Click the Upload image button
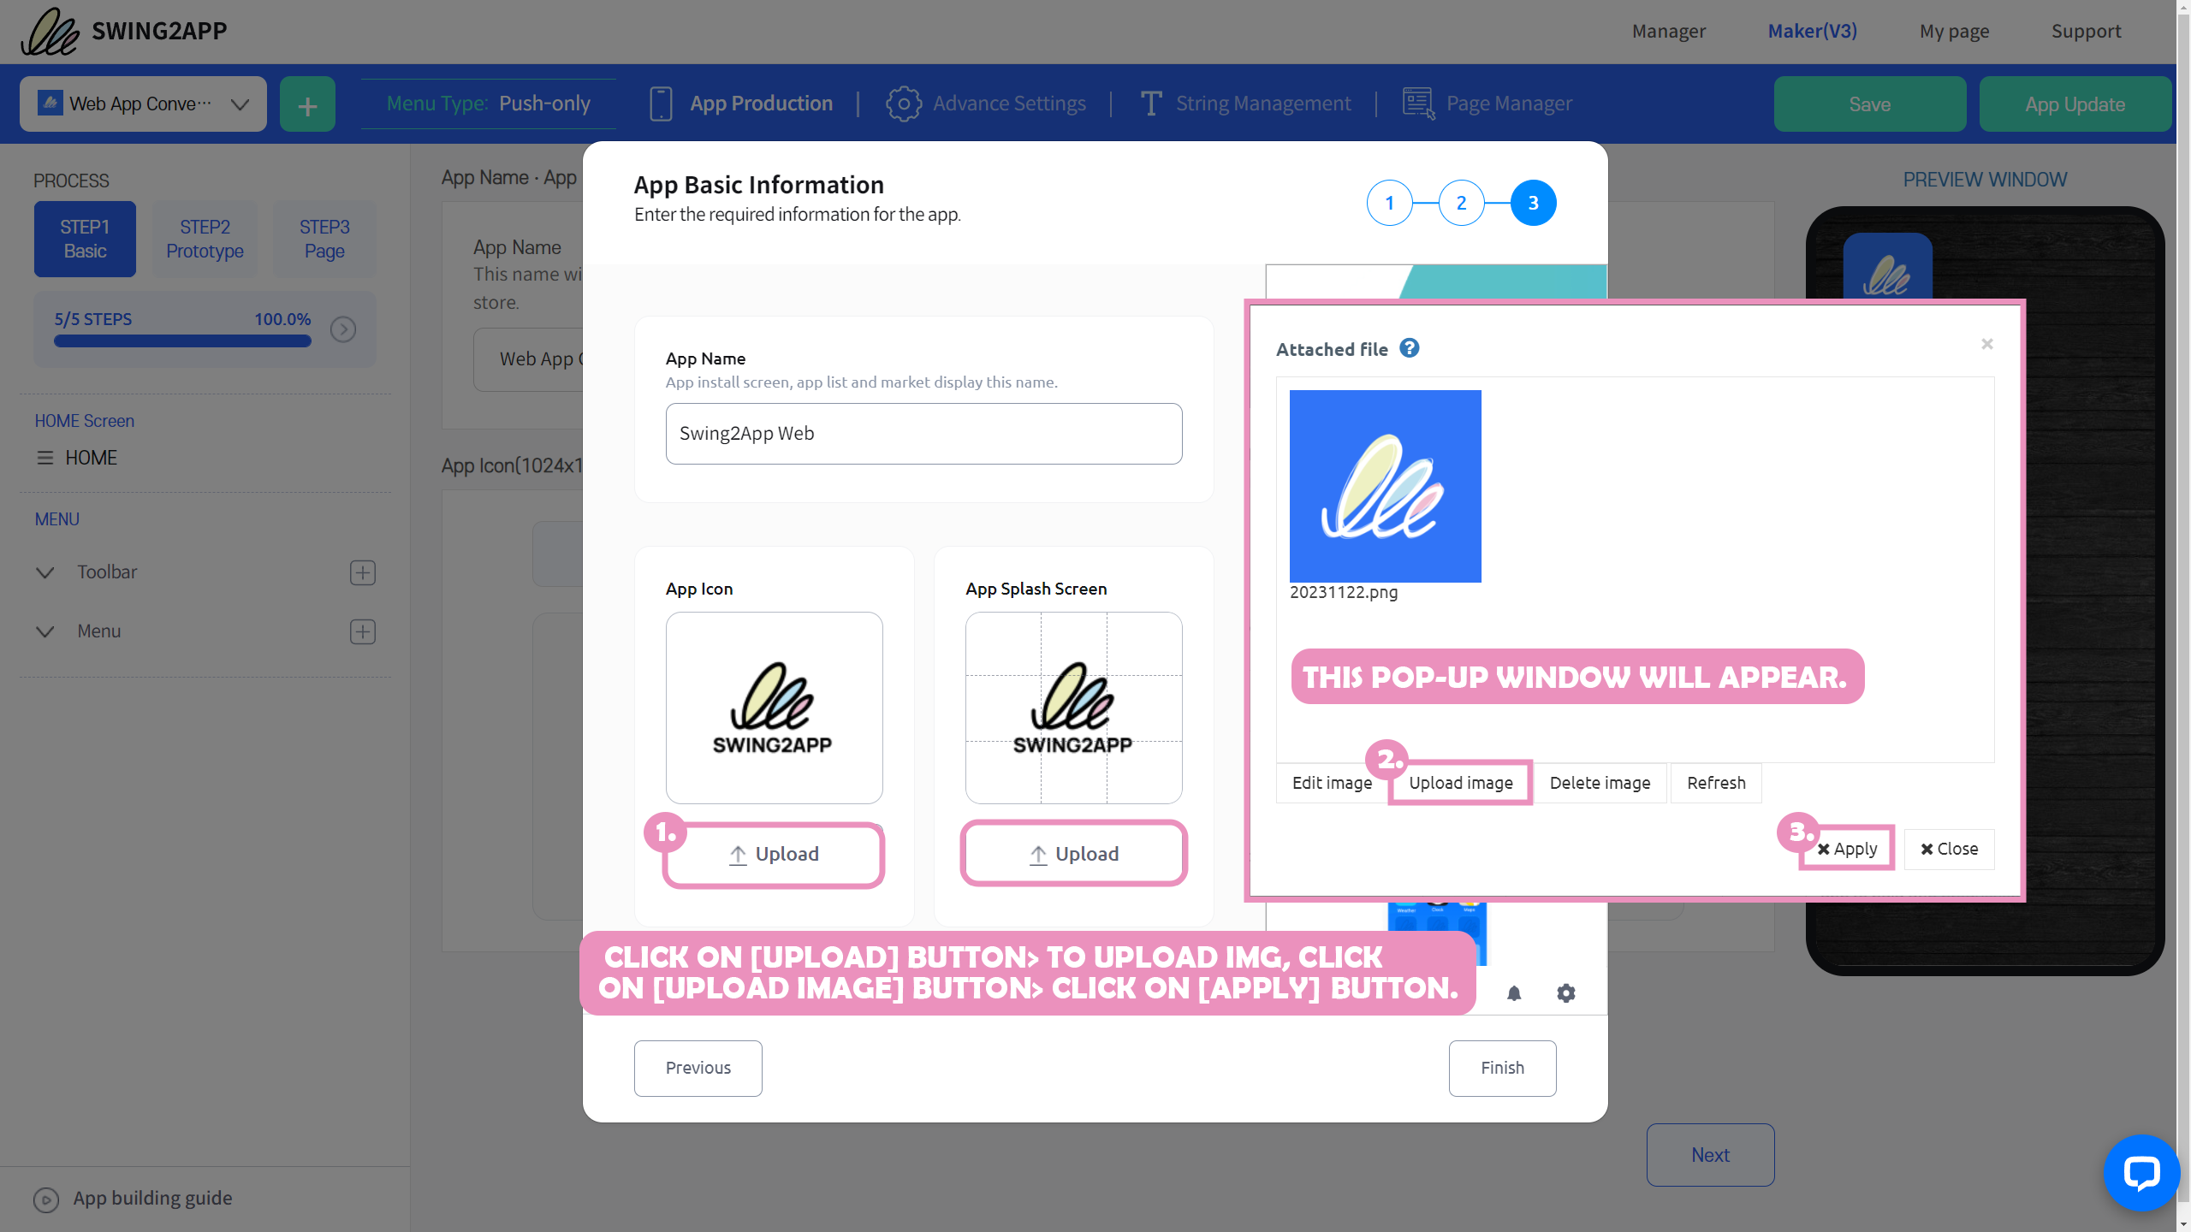2191x1232 pixels. [x=1460, y=783]
